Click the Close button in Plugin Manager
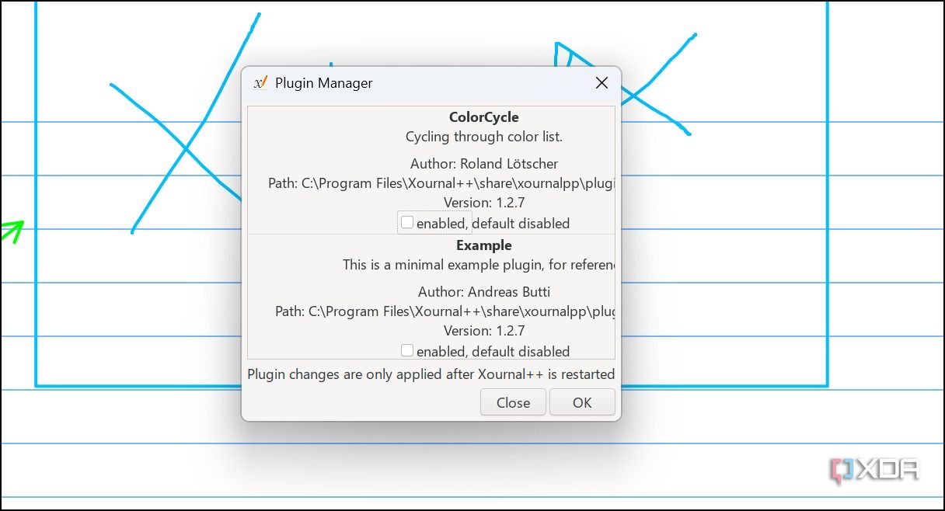The height and width of the screenshot is (511, 945). 513,402
